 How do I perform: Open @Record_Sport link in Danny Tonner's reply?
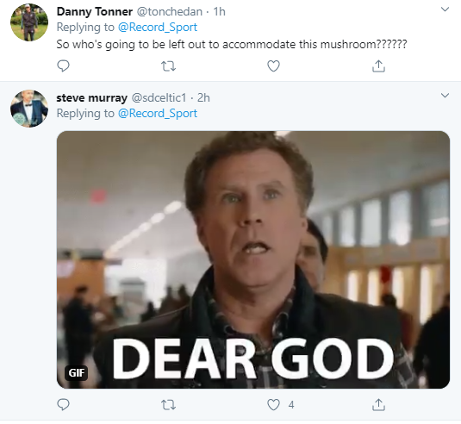click(158, 27)
